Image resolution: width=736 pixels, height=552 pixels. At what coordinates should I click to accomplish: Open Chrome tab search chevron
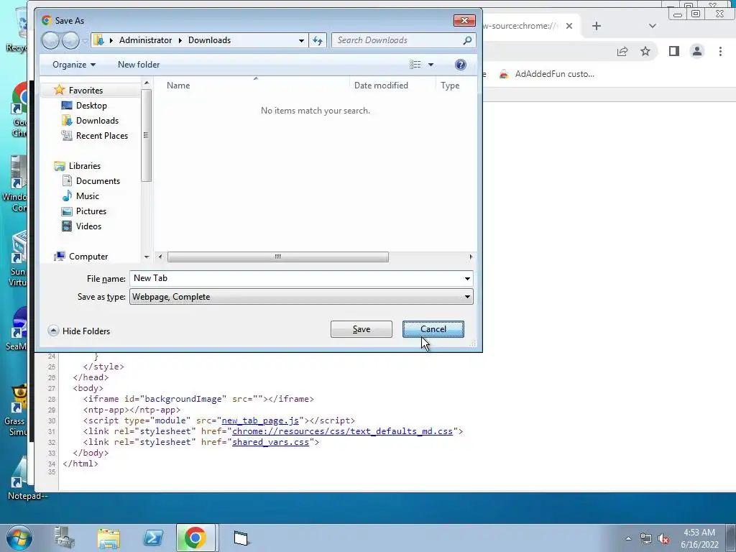tap(653, 26)
